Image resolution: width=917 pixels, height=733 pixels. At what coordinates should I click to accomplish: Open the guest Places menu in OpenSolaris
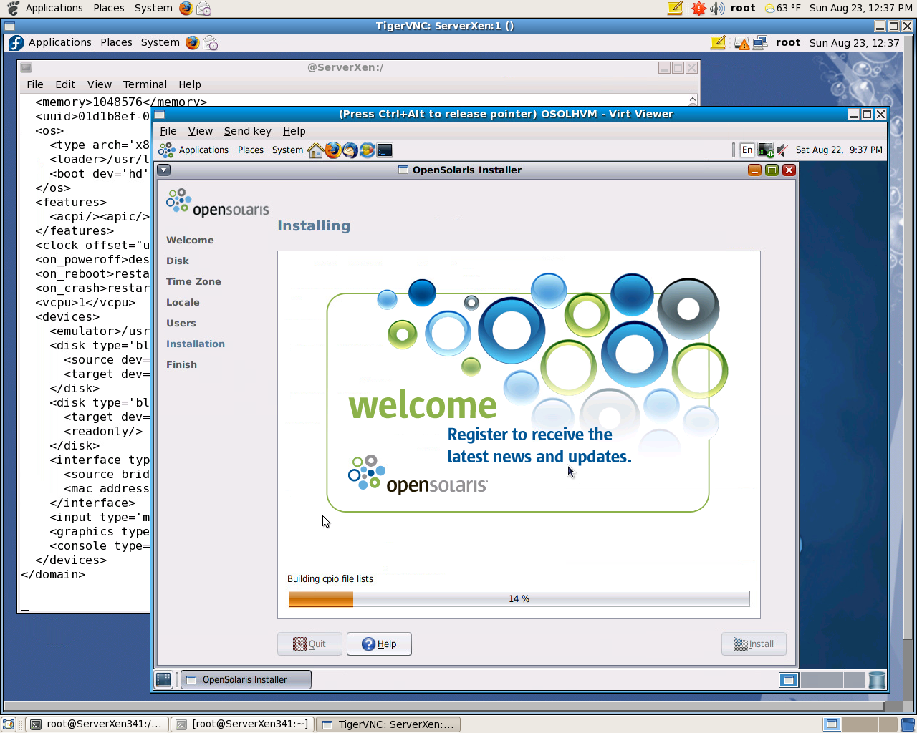pos(251,150)
